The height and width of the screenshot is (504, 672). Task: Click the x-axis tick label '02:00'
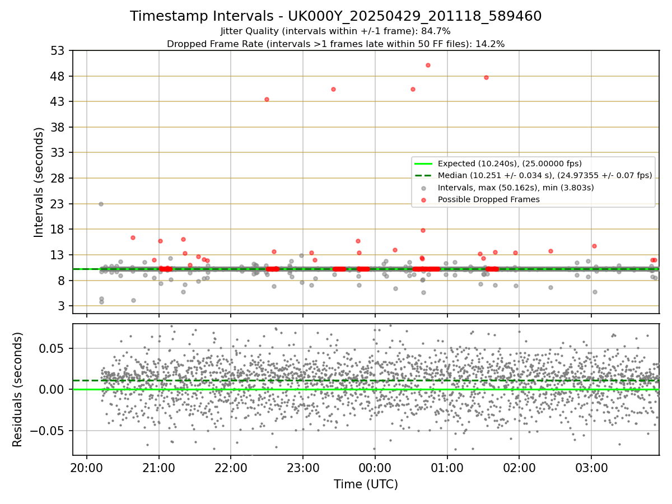pyautogui.click(x=519, y=467)
